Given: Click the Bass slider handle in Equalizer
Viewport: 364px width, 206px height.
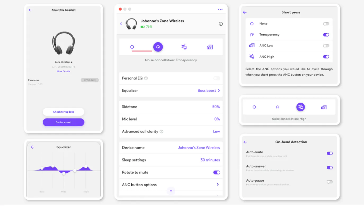Looking at the screenshot, I should click(x=42, y=168).
